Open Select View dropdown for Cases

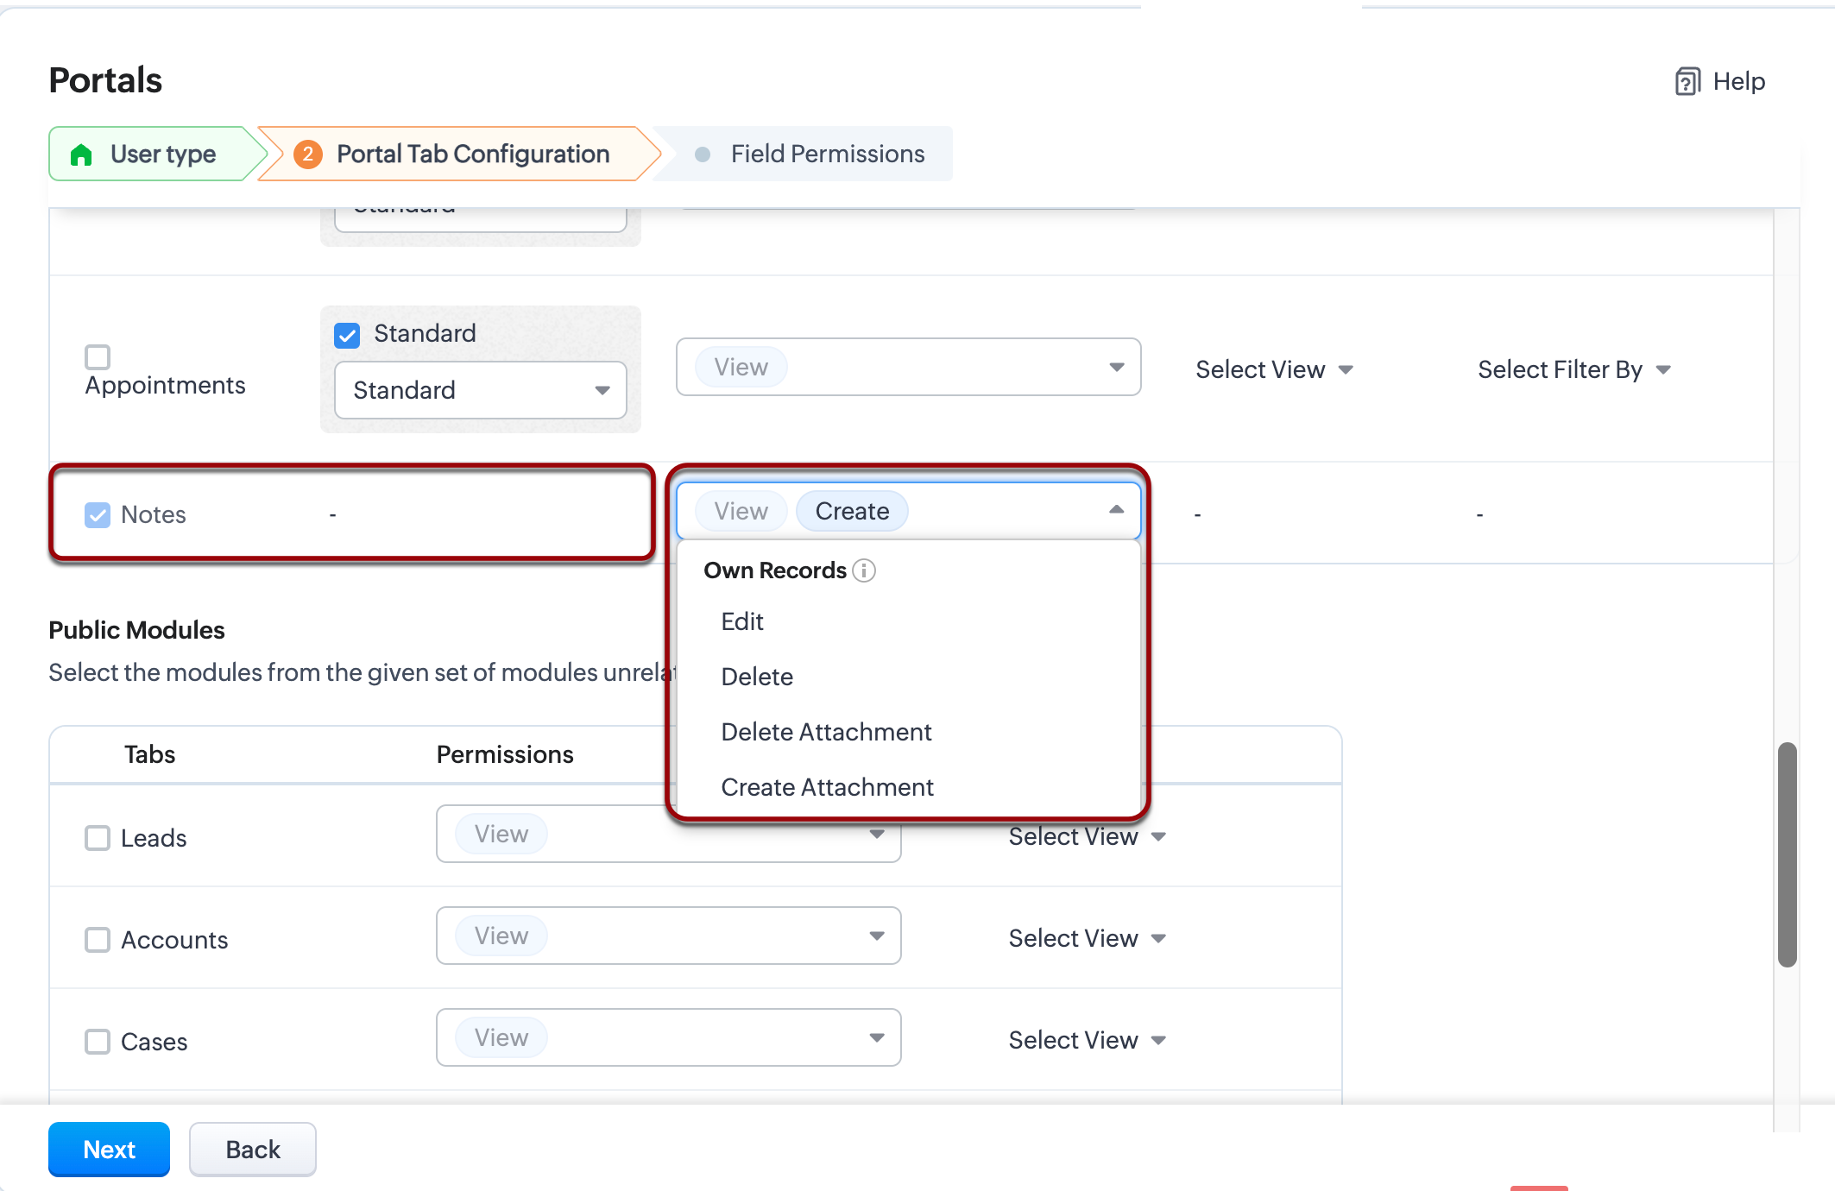coord(1087,1040)
